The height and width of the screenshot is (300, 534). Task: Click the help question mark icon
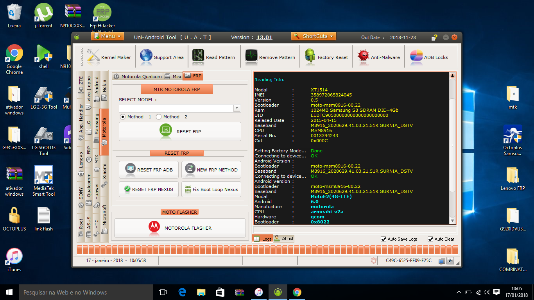tap(434, 37)
